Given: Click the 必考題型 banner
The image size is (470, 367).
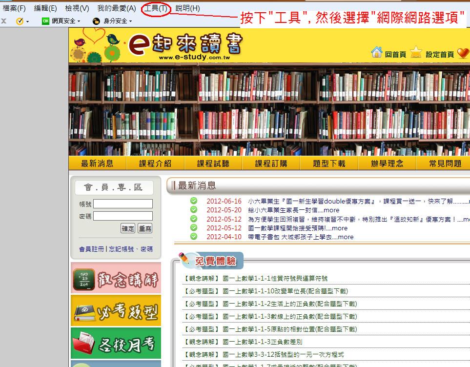Looking at the screenshot, I should [x=116, y=310].
